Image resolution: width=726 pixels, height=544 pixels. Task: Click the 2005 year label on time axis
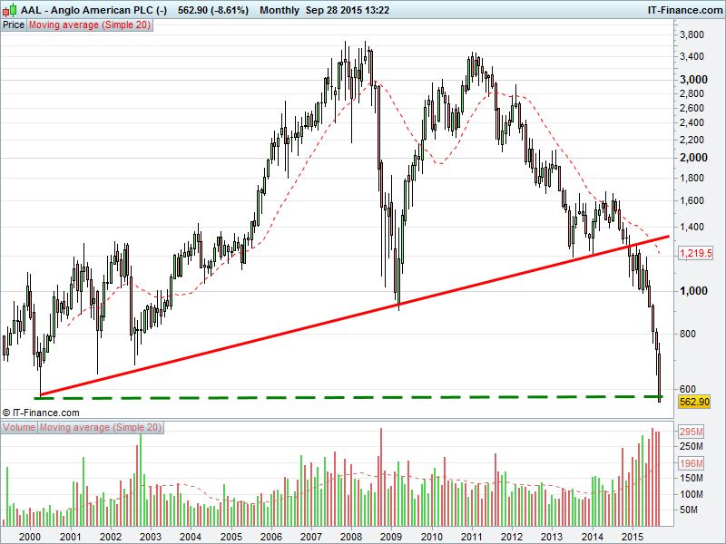231,537
